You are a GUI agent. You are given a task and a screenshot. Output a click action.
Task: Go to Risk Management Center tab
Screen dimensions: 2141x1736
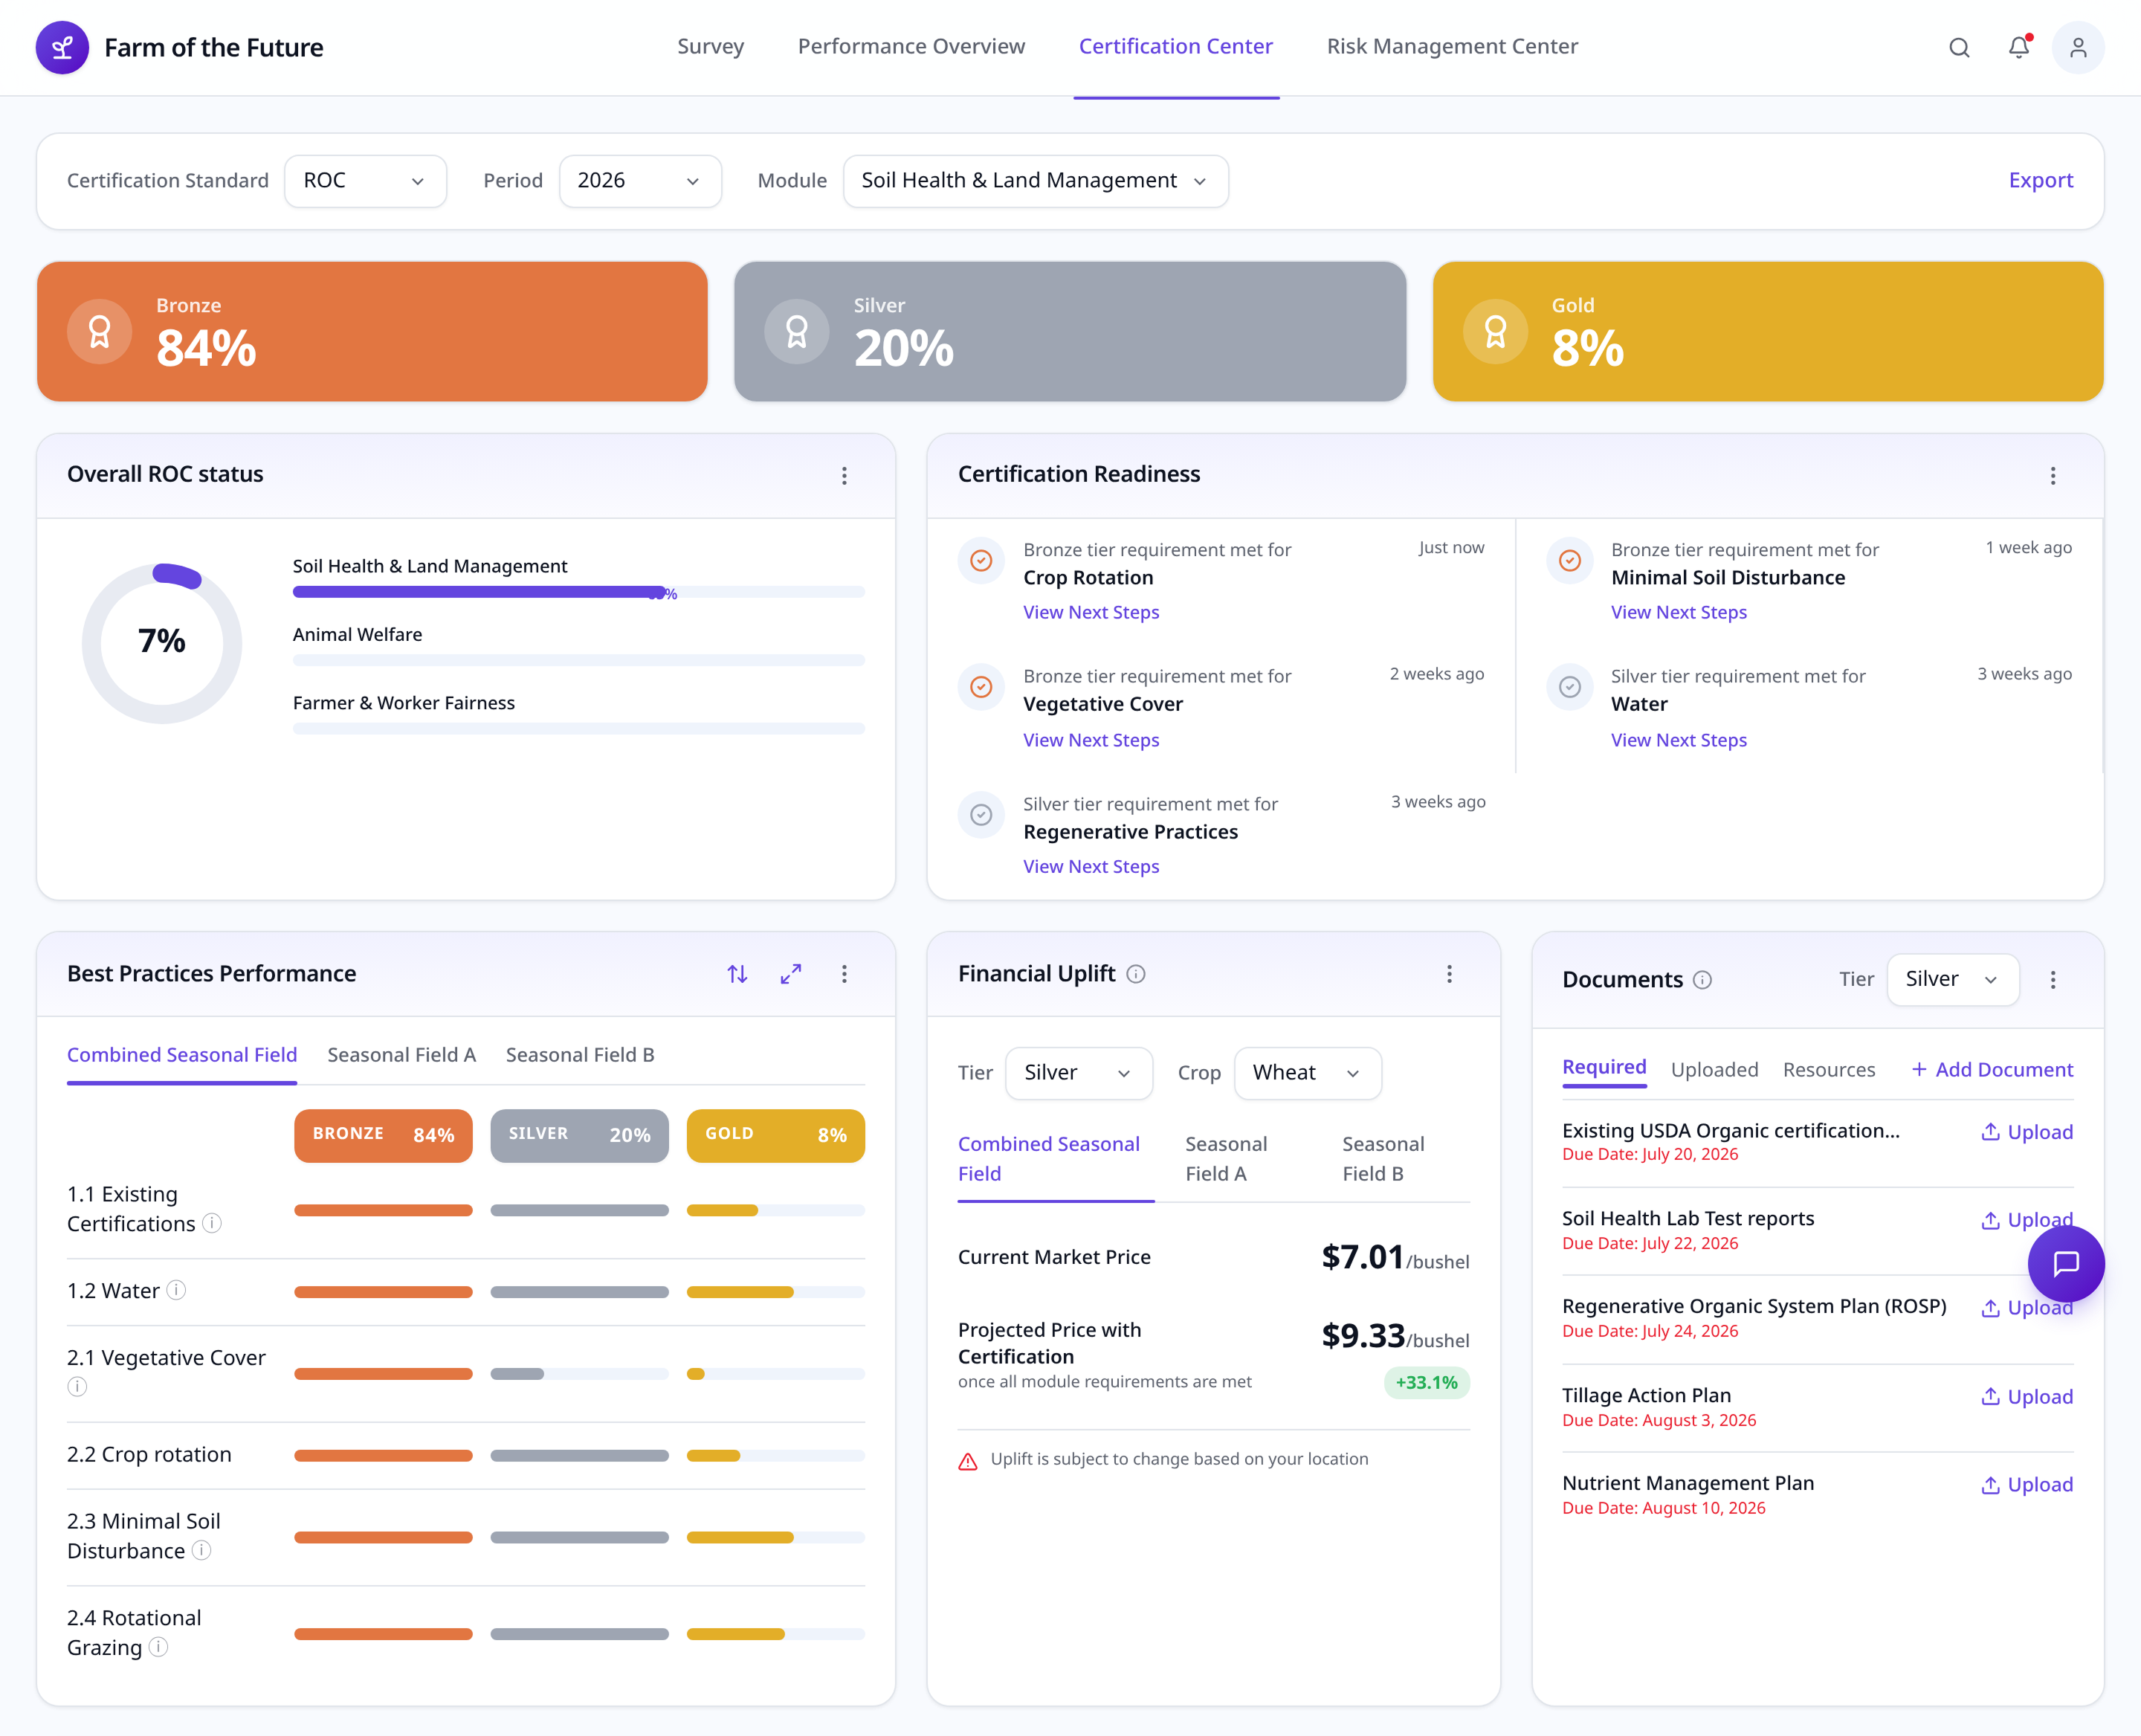point(1452,46)
